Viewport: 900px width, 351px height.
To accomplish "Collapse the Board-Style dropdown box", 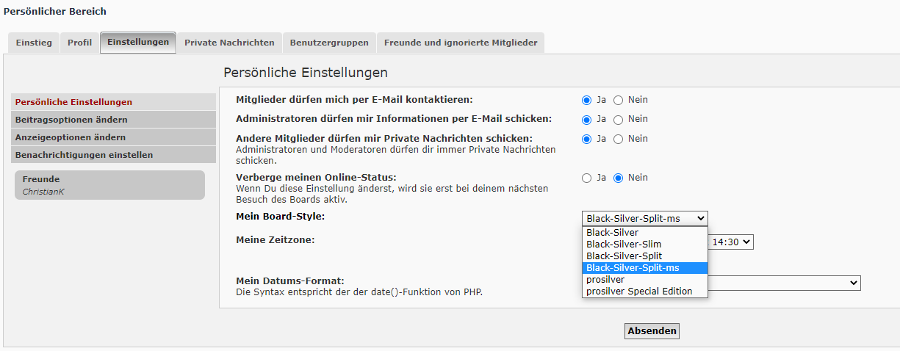I will (644, 218).
